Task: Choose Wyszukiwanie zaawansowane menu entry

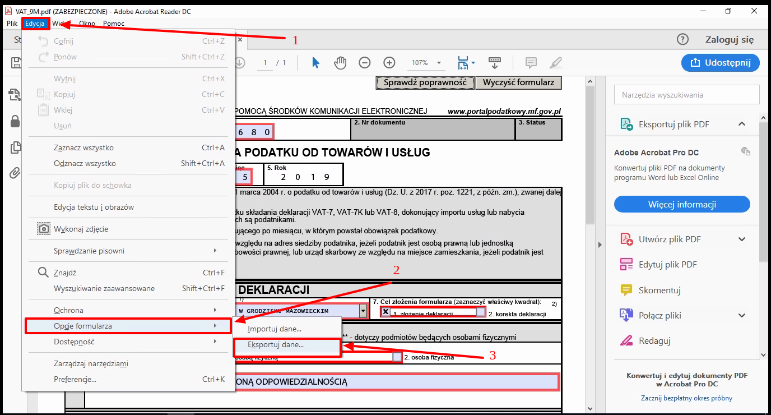Action: tap(128, 288)
